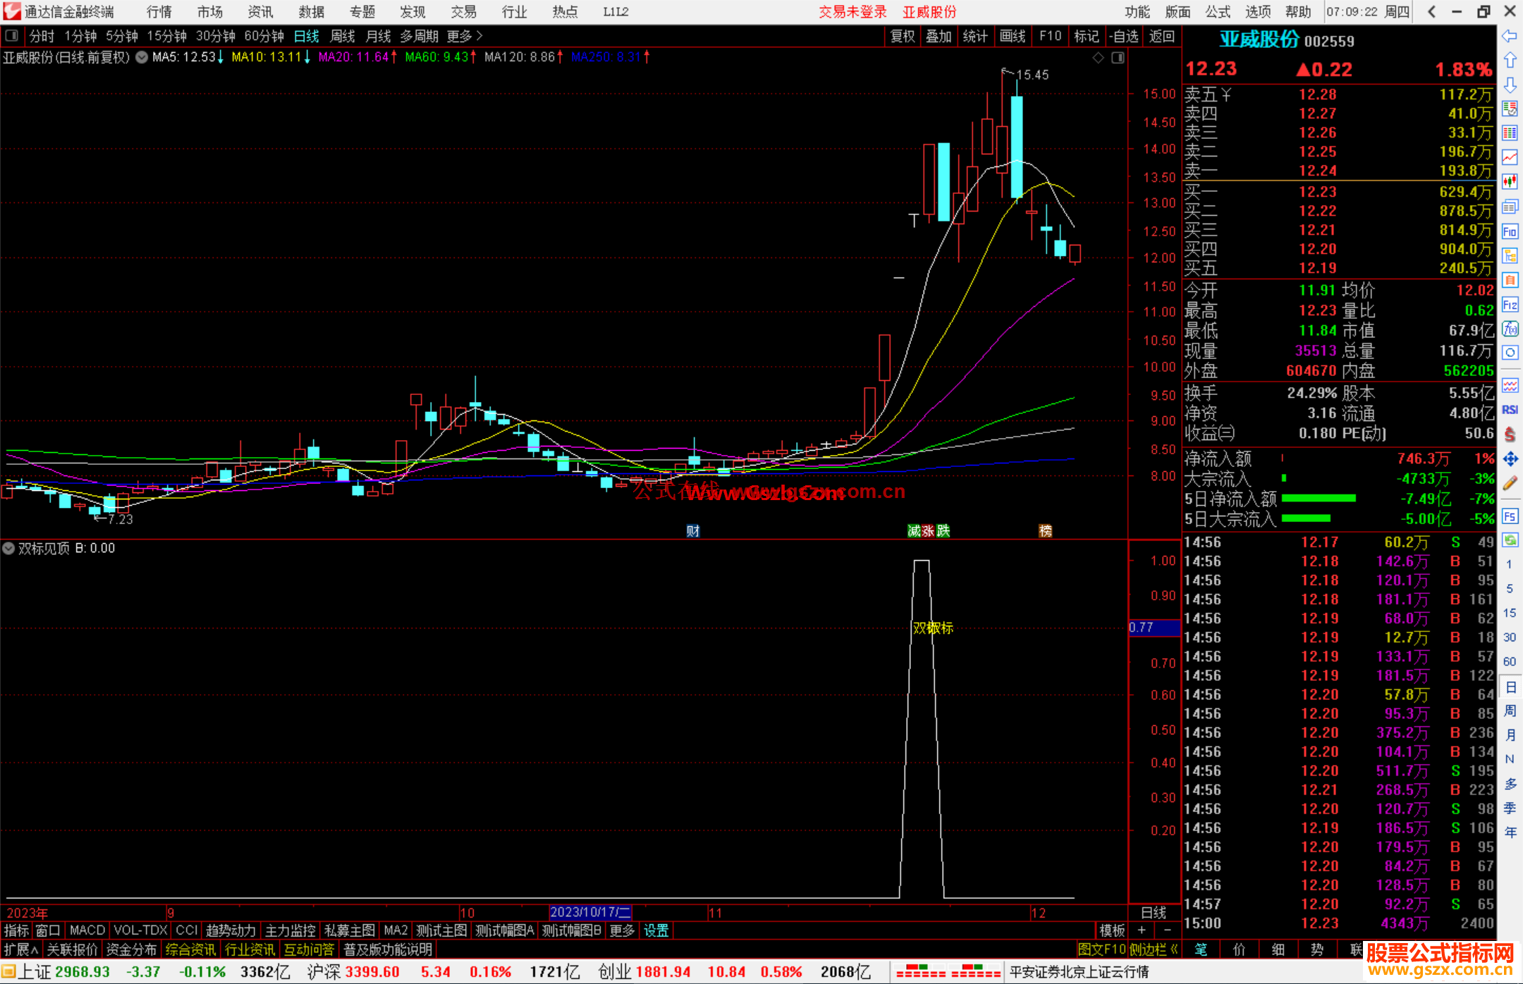Expand the 扩展 panel at bottom left

coord(21,949)
